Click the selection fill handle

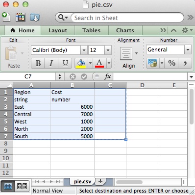pyautogui.click(x=126, y=140)
